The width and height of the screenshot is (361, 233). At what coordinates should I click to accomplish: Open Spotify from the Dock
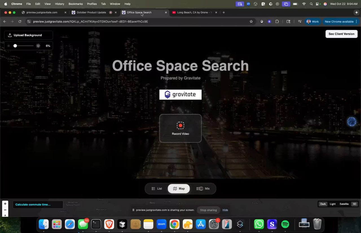pos(285,224)
